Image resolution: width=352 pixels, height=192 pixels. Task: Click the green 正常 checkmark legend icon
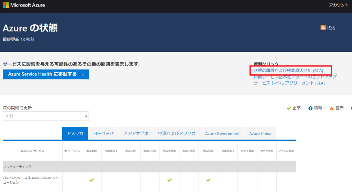pos(289,108)
